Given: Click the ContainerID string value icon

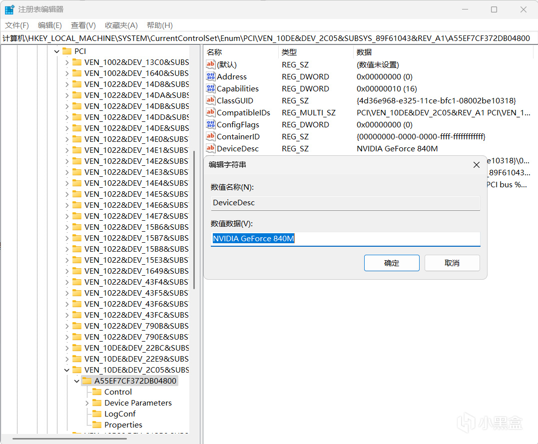Looking at the screenshot, I should coord(211,136).
